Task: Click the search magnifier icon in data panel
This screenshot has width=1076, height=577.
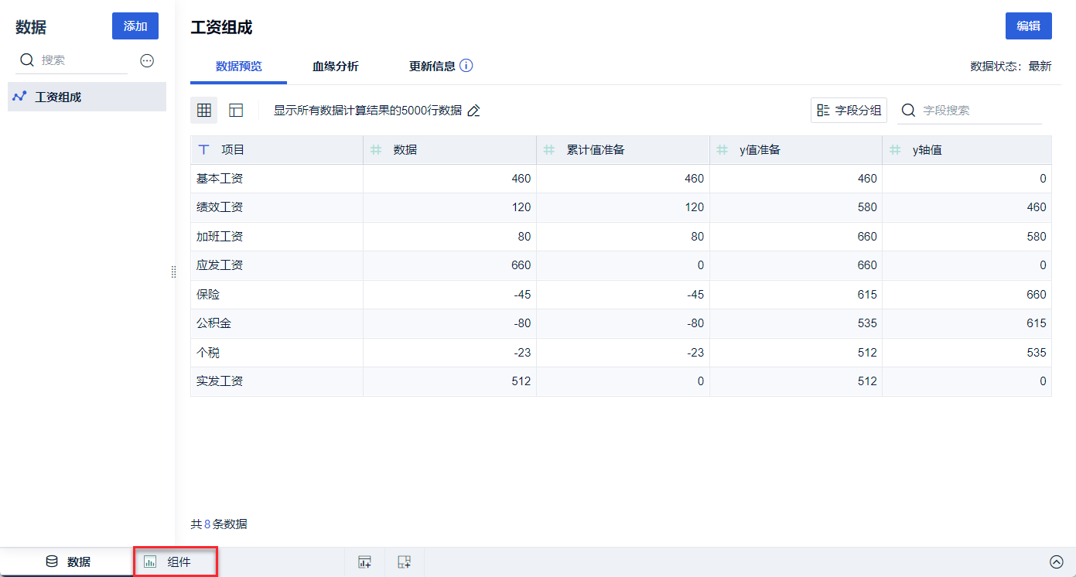Action: click(x=27, y=60)
